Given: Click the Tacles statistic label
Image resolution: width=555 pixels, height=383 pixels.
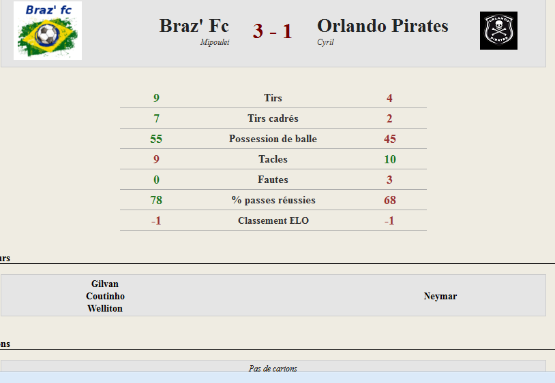Looking at the screenshot, I should pos(273,159).
